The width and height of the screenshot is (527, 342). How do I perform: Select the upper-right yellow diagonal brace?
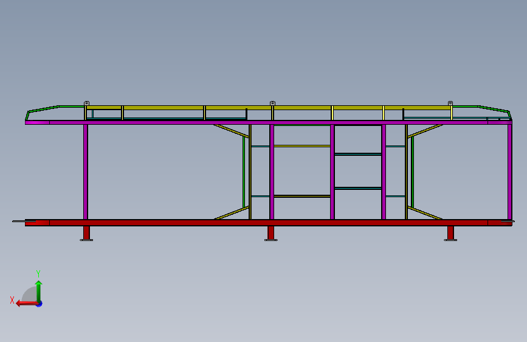pos(425,131)
